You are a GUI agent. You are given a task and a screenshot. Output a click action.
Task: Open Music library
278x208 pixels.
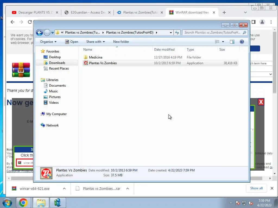click(x=53, y=91)
